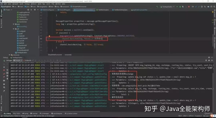Click the Debug bug icon in toolbar

click(180, 7)
